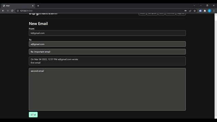
Task: Close the Mail tab
Action: [33, 6]
